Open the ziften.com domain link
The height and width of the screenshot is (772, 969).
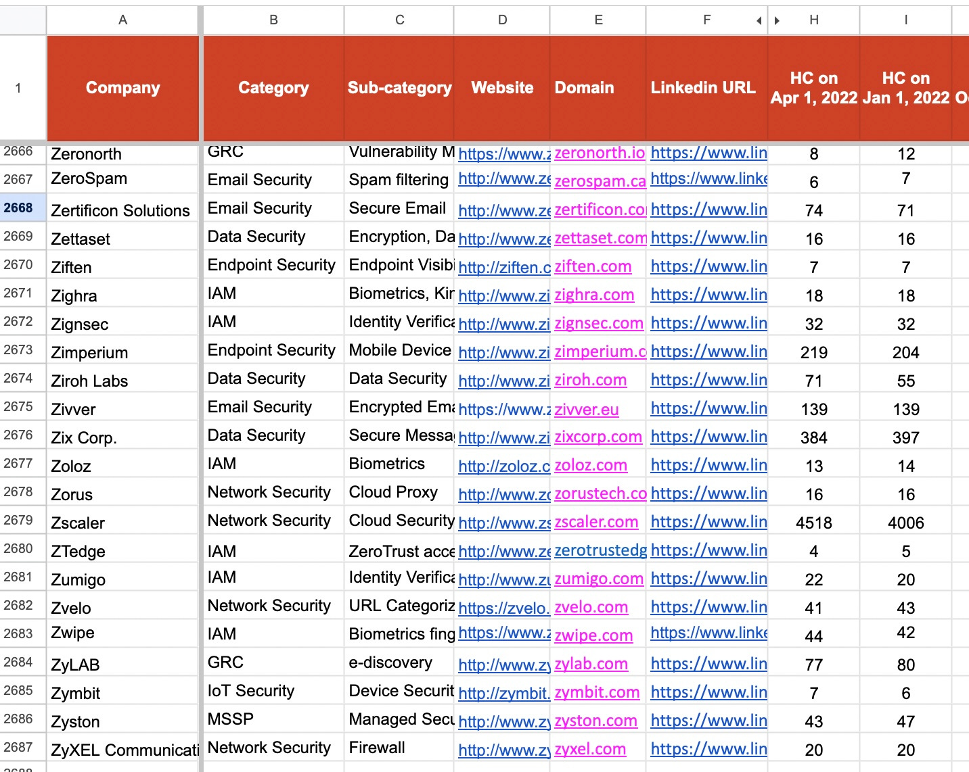click(x=593, y=266)
